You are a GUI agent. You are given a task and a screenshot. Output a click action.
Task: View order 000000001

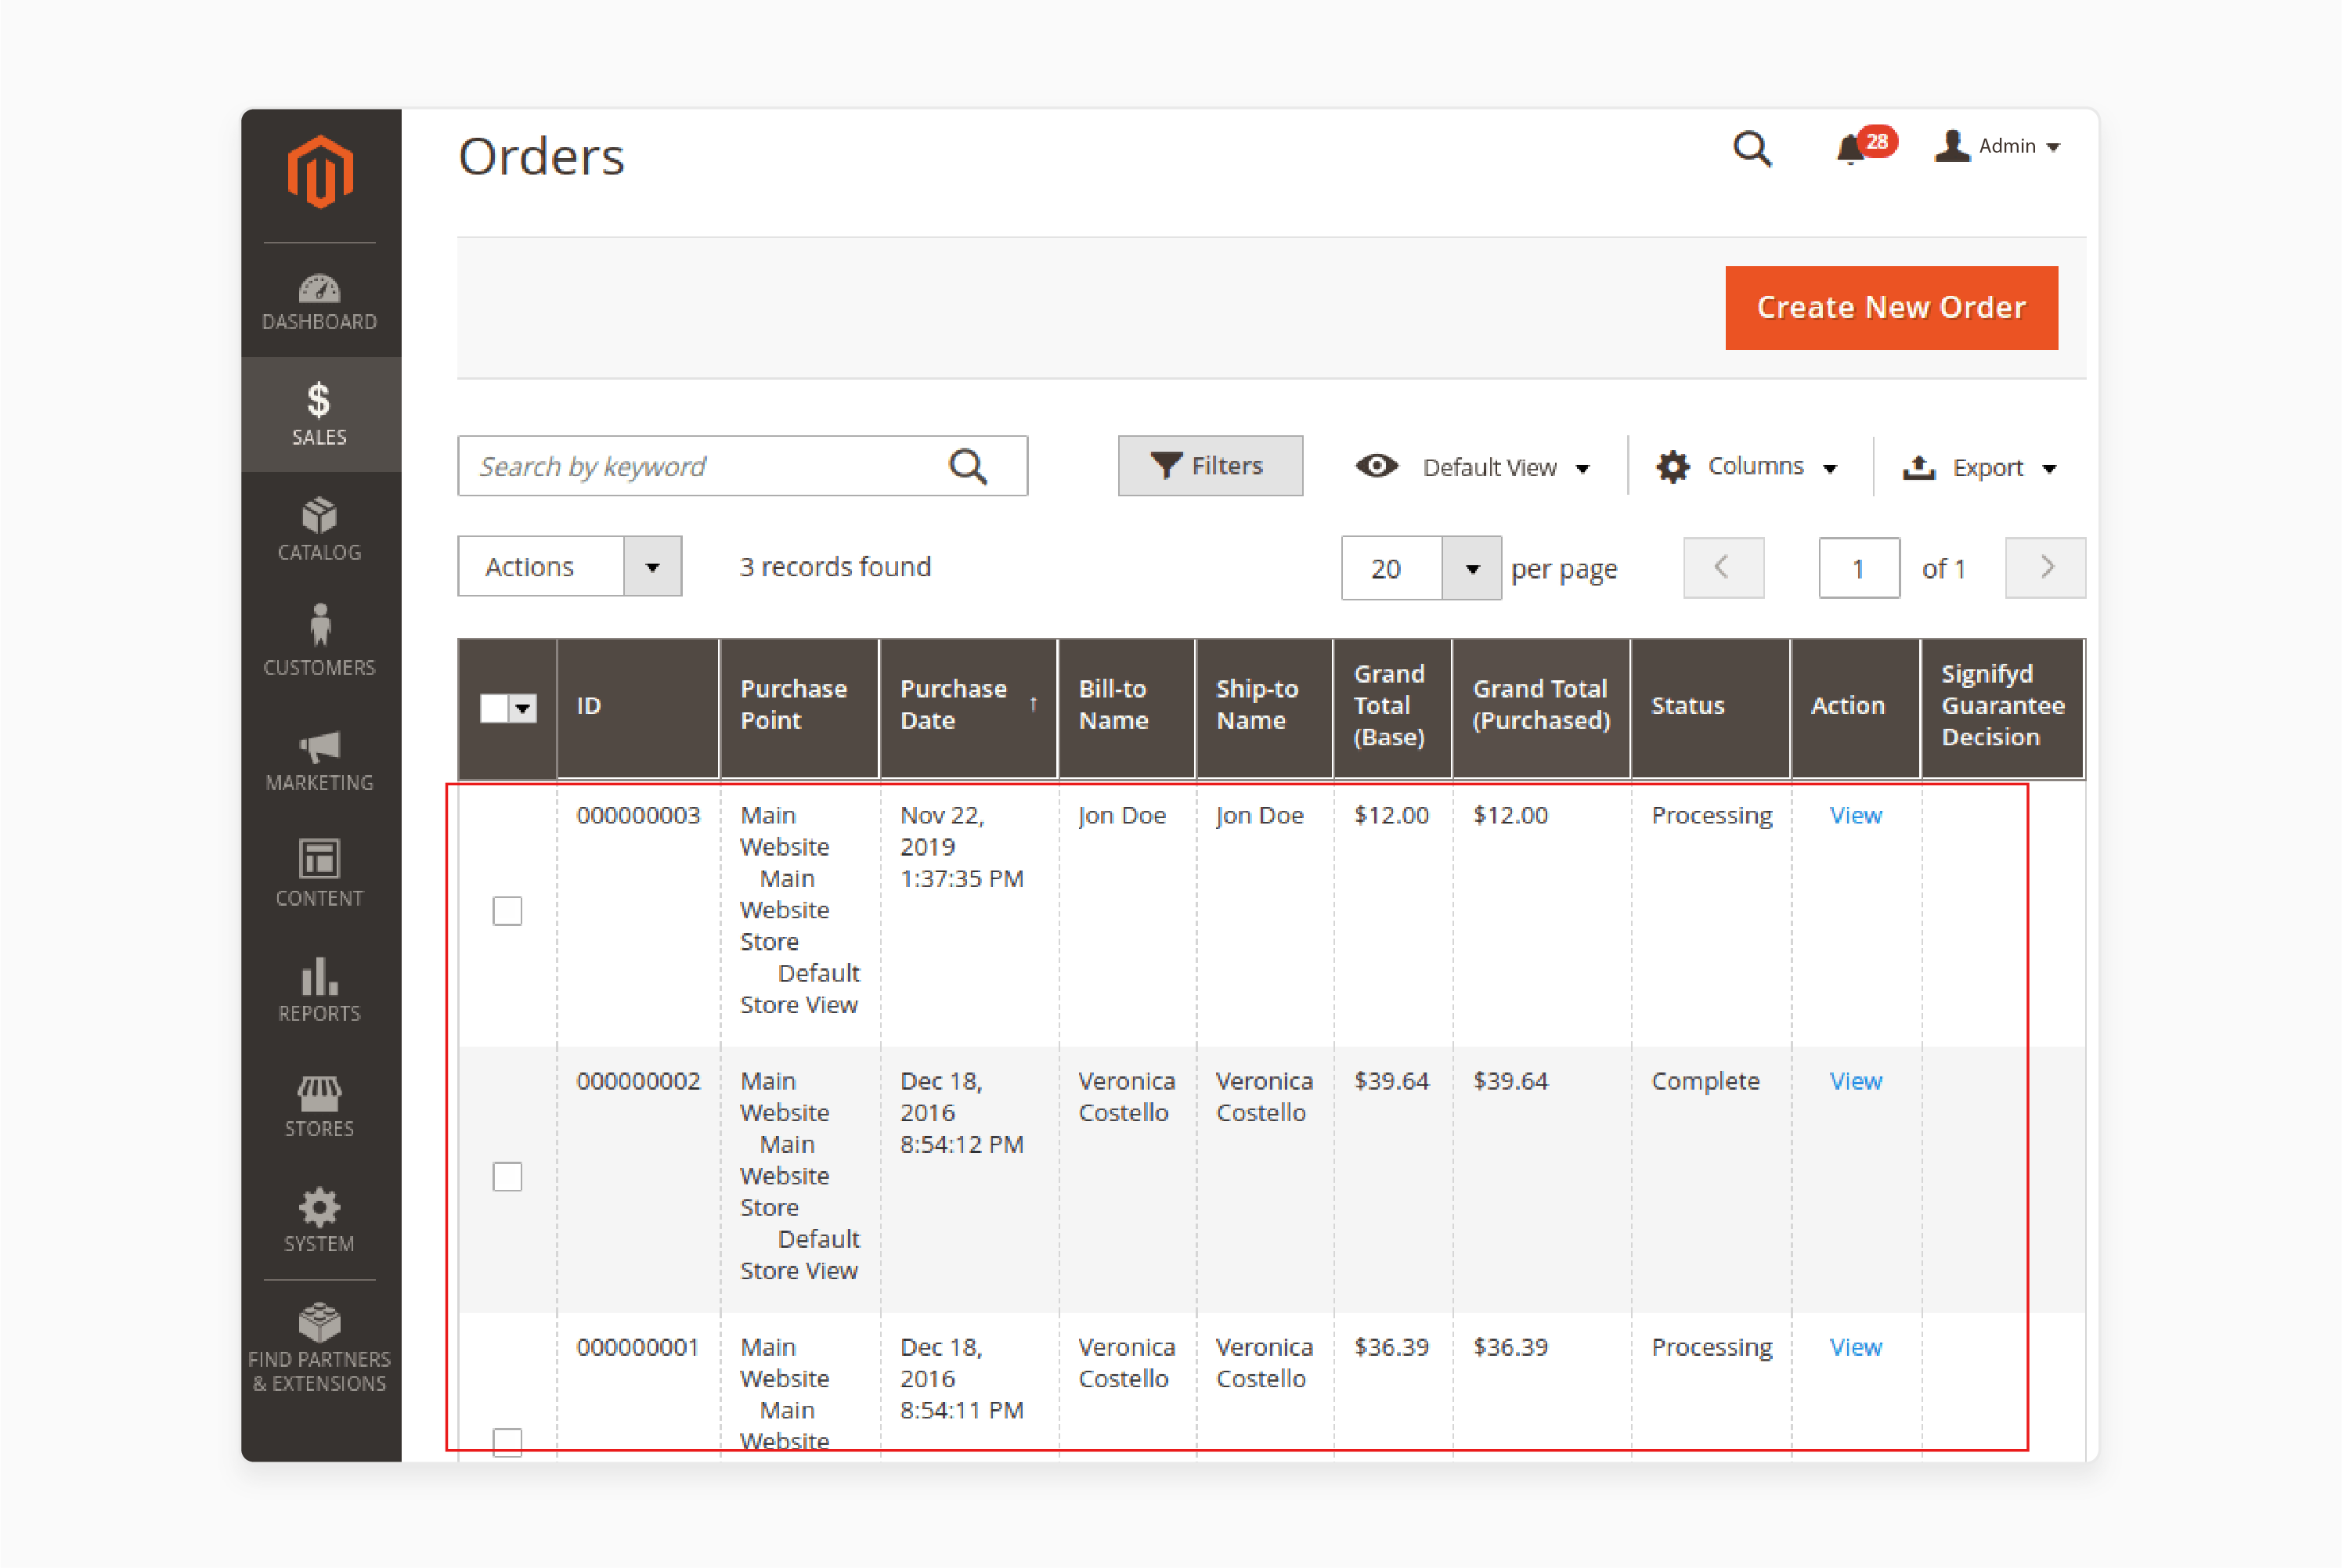[x=1856, y=1348]
